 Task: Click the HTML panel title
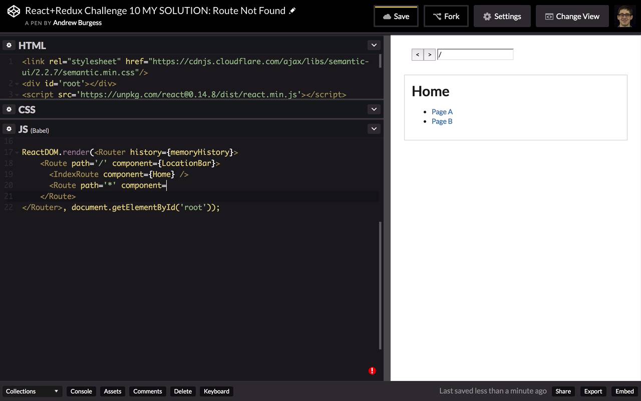(32, 46)
